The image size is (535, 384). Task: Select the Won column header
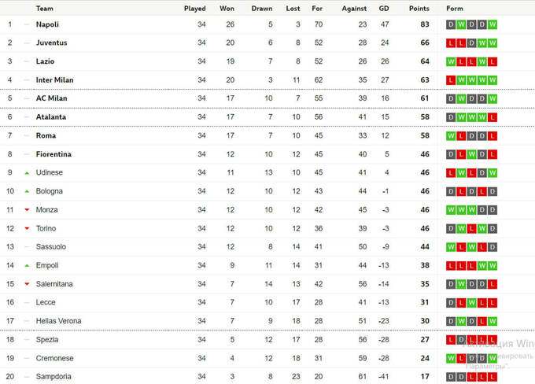[227, 9]
